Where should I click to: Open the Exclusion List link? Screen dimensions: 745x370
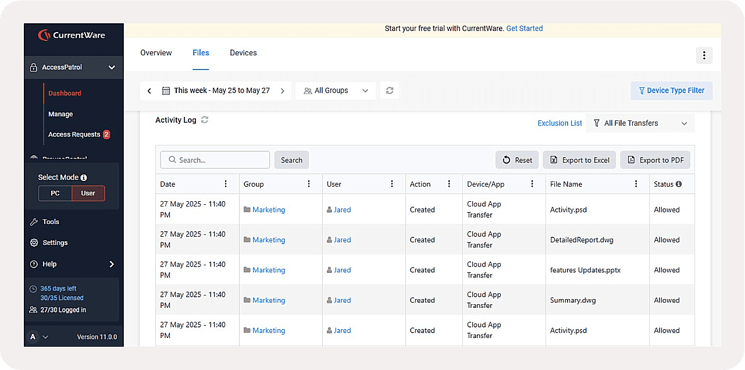coord(559,123)
